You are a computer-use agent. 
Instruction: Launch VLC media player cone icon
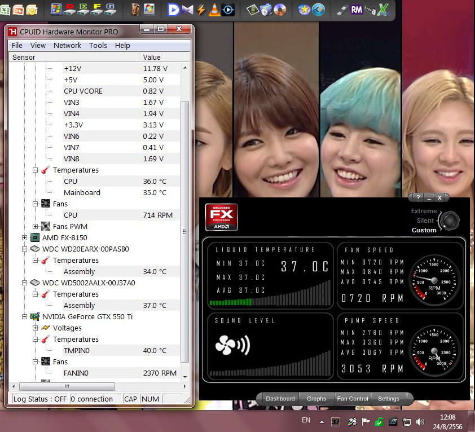(214, 10)
